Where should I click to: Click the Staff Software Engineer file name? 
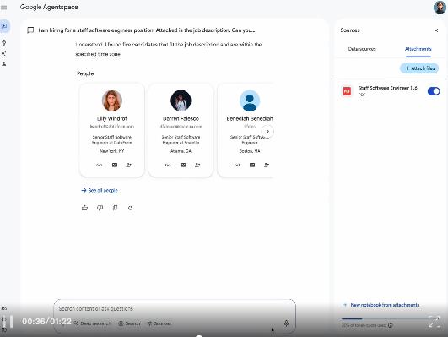(x=388, y=88)
